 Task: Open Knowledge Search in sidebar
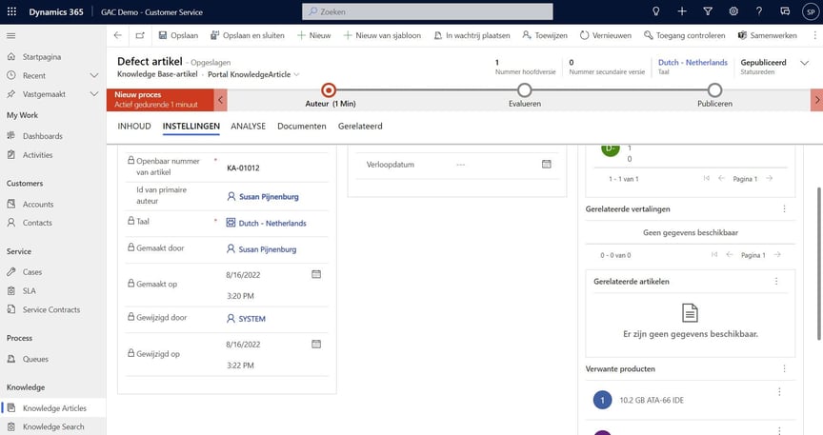pyautogui.click(x=52, y=426)
